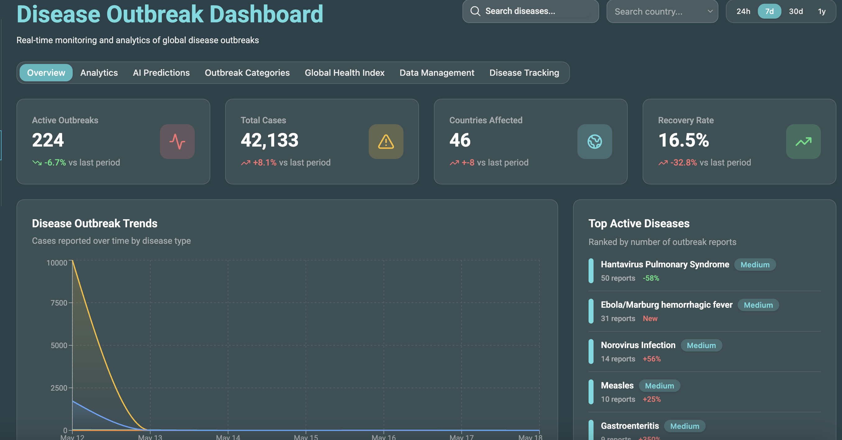This screenshot has width=842, height=440.
Task: Click Medium badge next to Gastroenteritis
Action: [685, 426]
